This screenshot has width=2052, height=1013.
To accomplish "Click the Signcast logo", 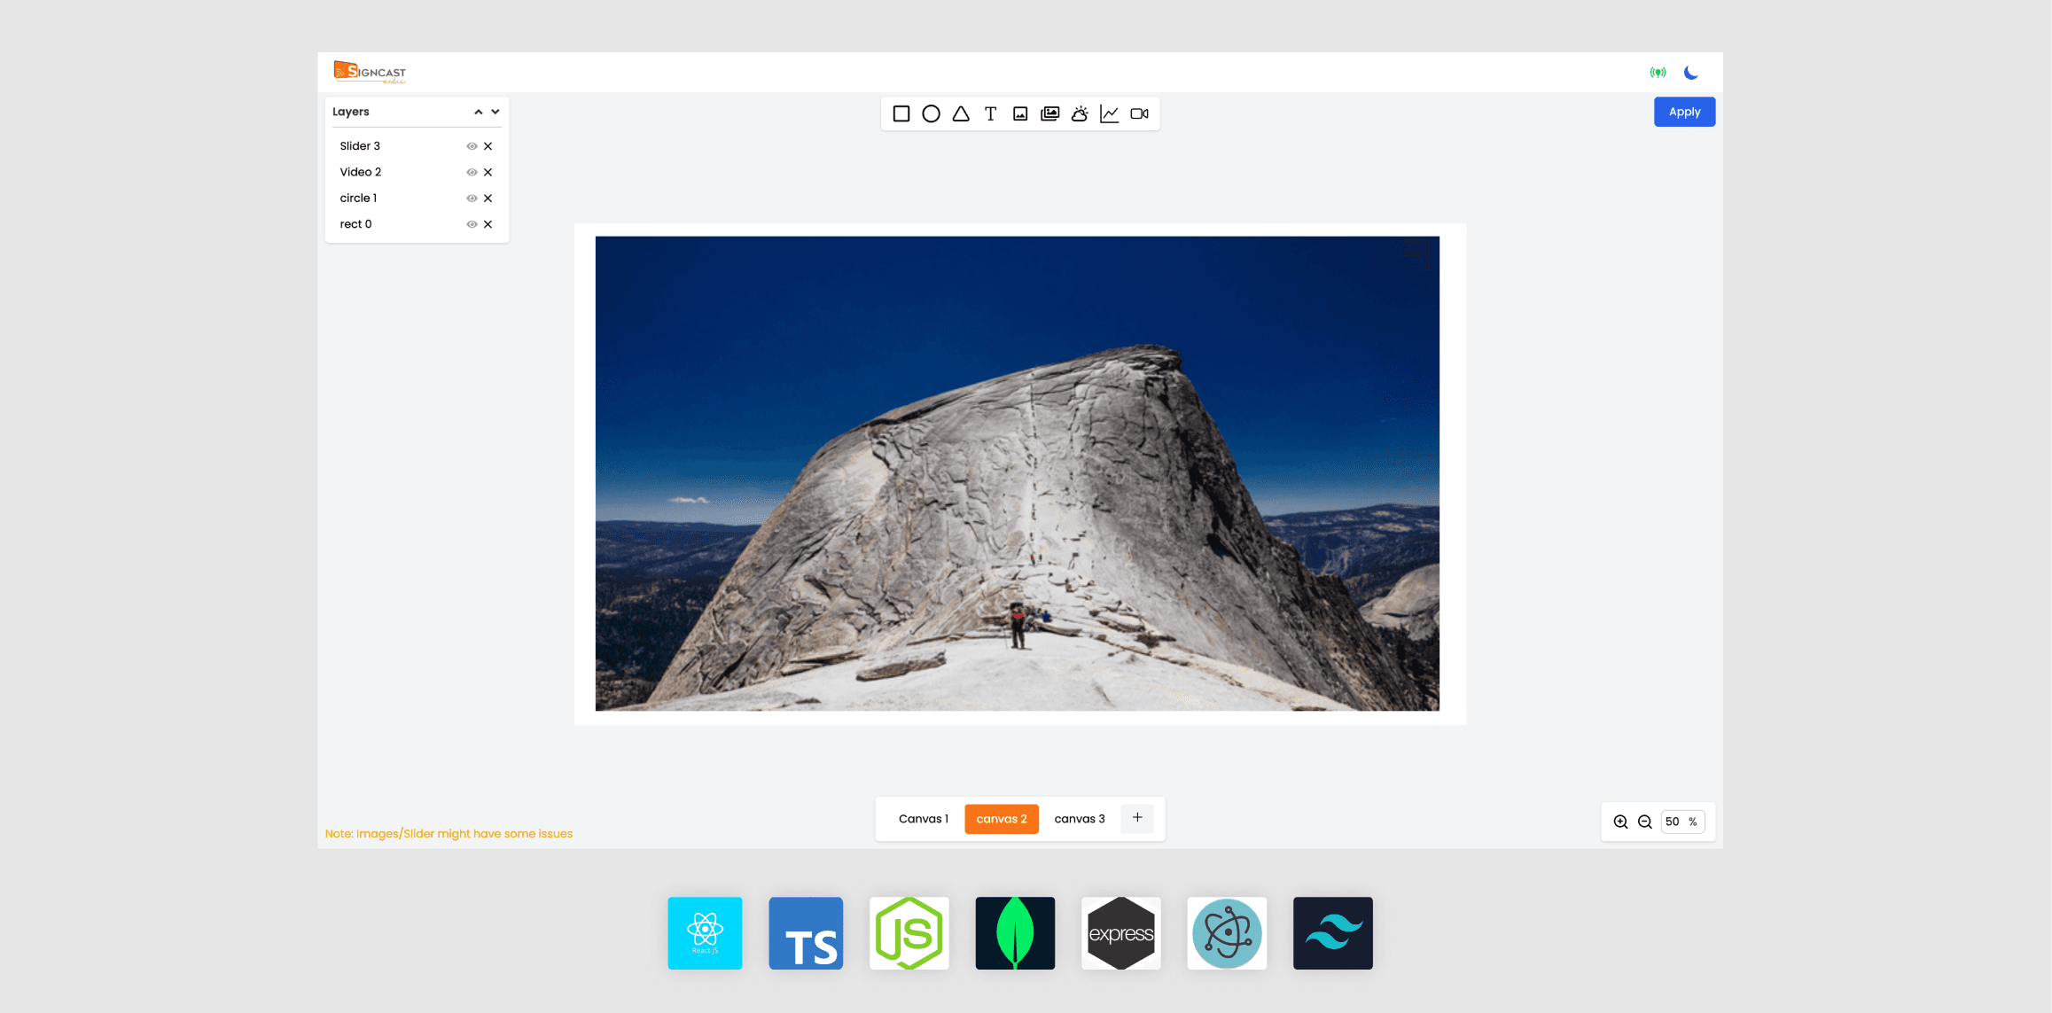I will point(370,72).
